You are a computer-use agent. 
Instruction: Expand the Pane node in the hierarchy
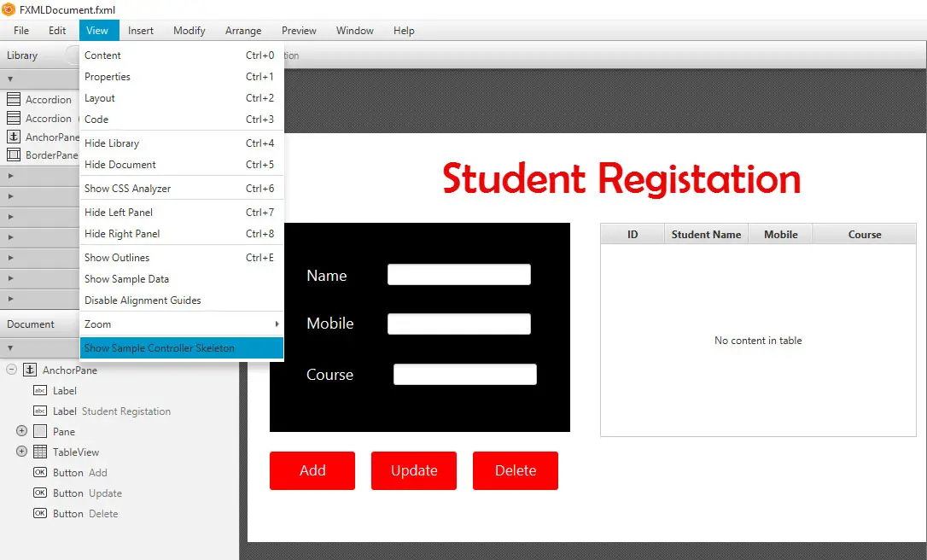pyautogui.click(x=22, y=431)
